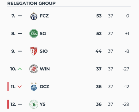This screenshot has width=139, height=112.
Task: Click the light red bar at position 11
Action: click(x=8, y=86)
